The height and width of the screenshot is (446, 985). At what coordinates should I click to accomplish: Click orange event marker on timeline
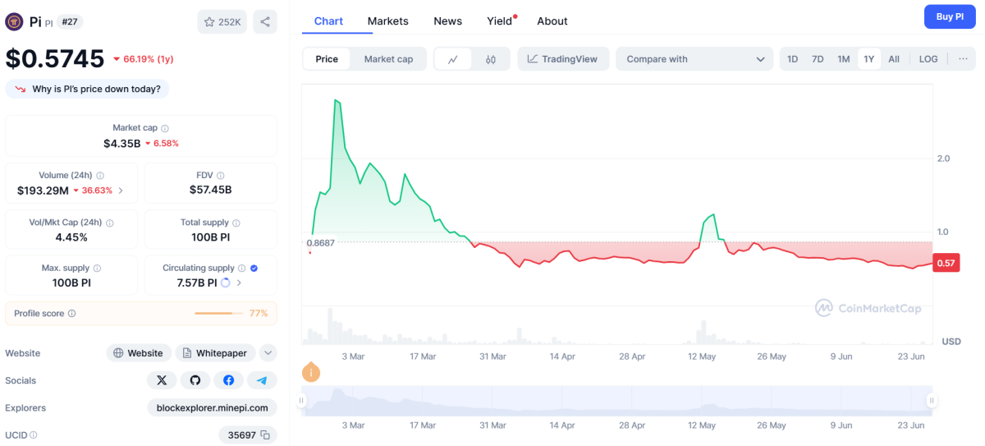tap(311, 372)
